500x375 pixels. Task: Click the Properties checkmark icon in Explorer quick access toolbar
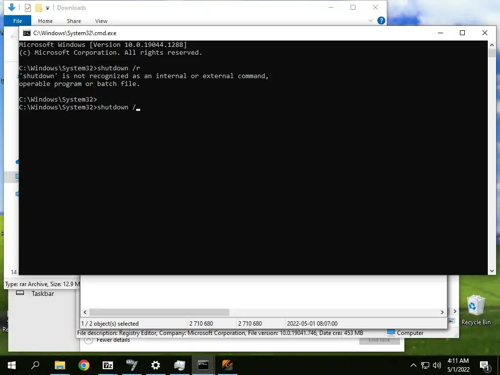[x=28, y=8]
